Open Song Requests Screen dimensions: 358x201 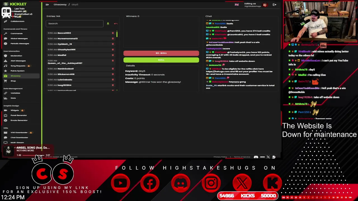click(x=18, y=66)
